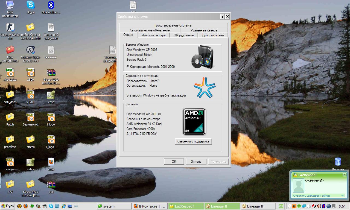The height and width of the screenshot is (210, 350).
Task: Select the Stress Web 8.0 Plus WinRAR archive
Action: pyautogui.click(x=51, y=76)
